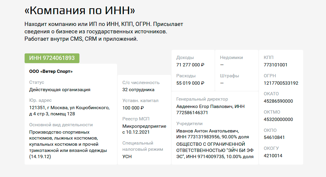
Task: Click the Штрафы label
Action: [x=229, y=76]
